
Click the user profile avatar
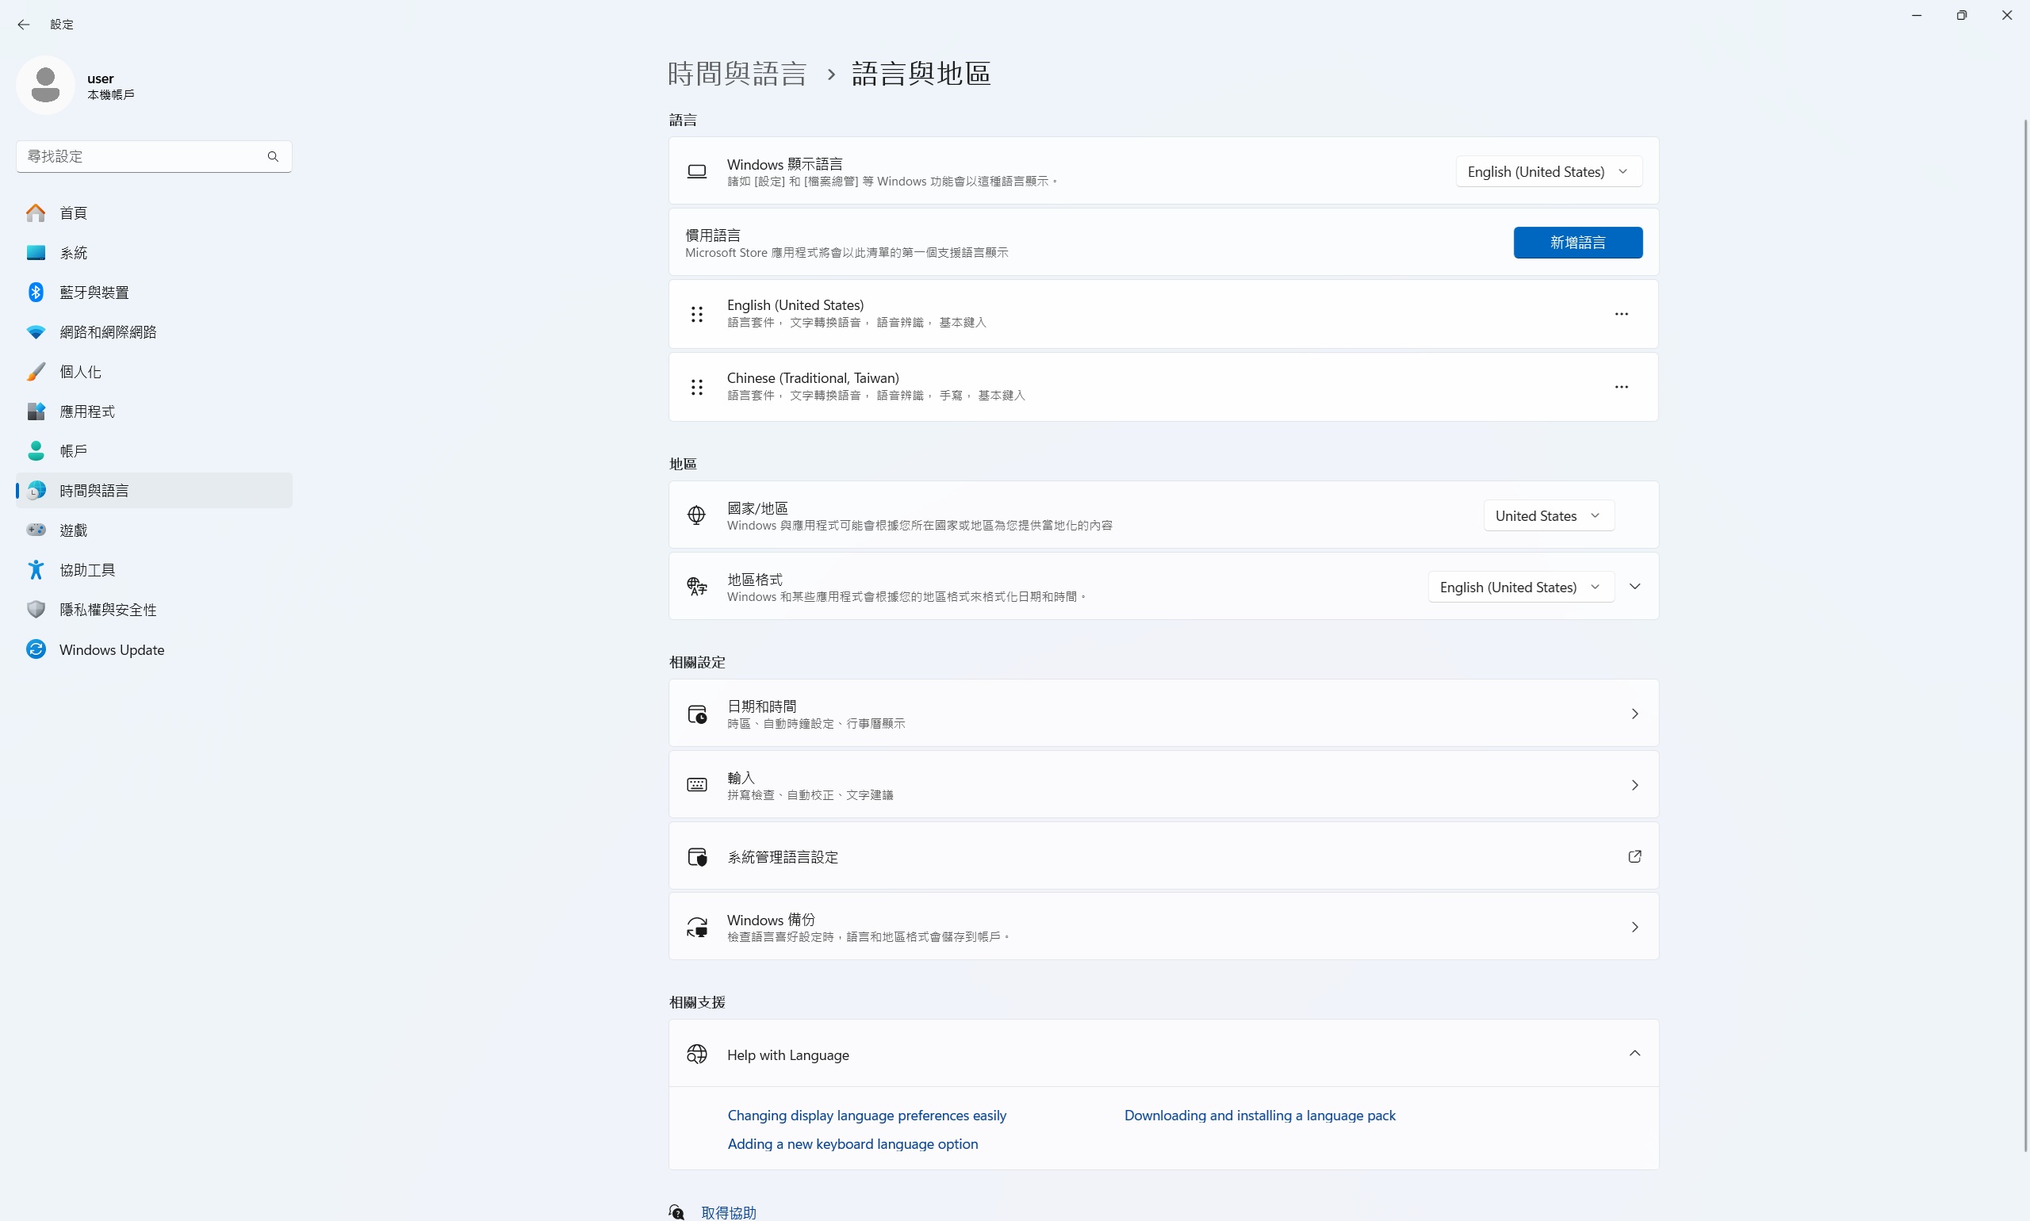click(x=45, y=86)
